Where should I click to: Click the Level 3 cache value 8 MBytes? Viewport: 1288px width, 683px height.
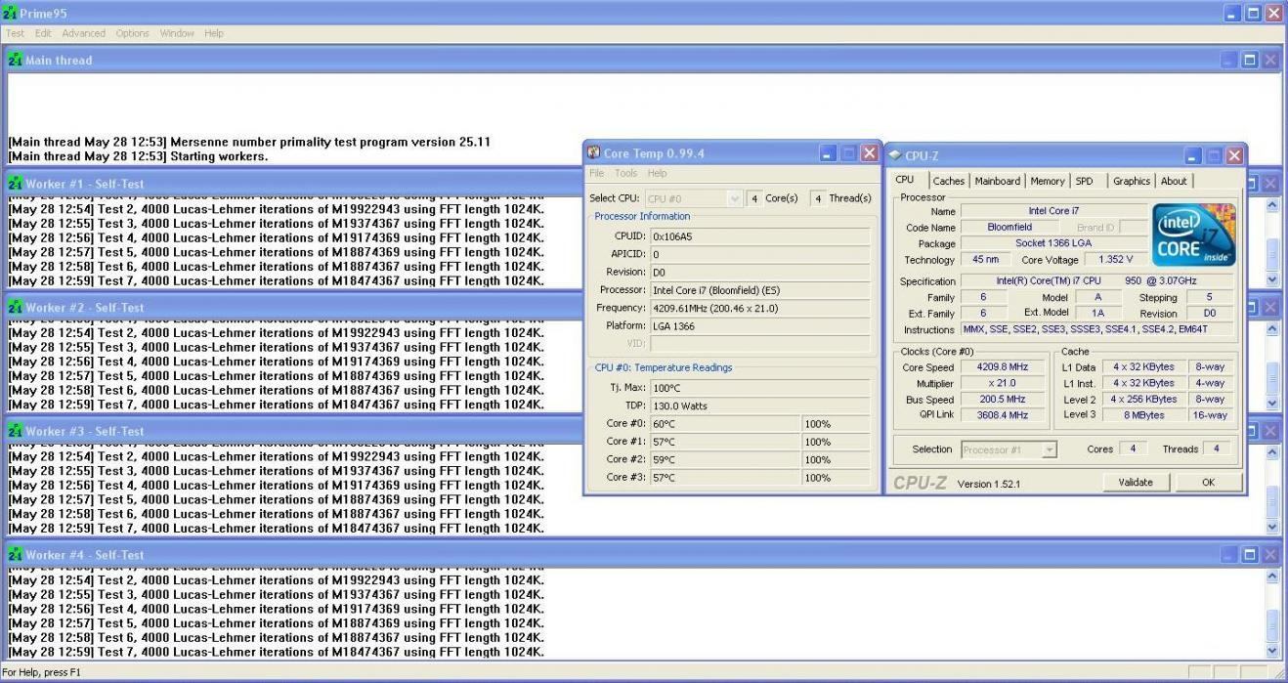(1142, 415)
